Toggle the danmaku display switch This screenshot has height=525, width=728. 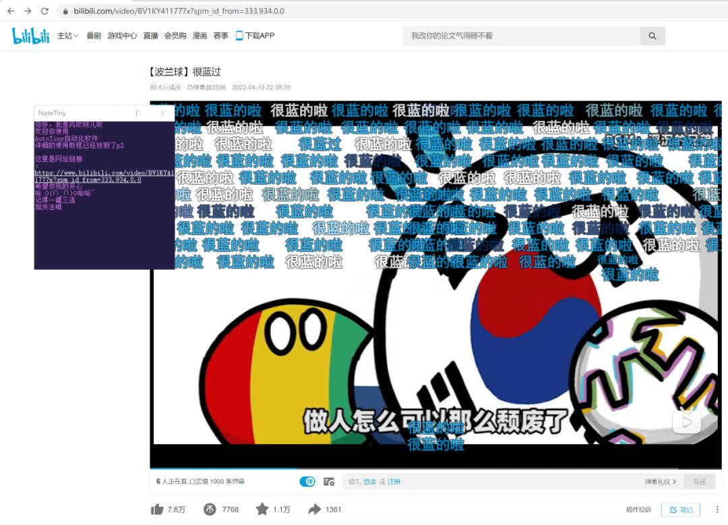tap(307, 482)
